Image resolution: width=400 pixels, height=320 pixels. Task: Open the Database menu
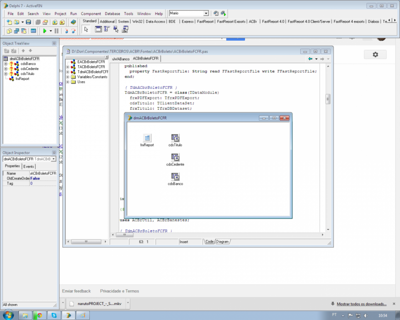pos(112,14)
